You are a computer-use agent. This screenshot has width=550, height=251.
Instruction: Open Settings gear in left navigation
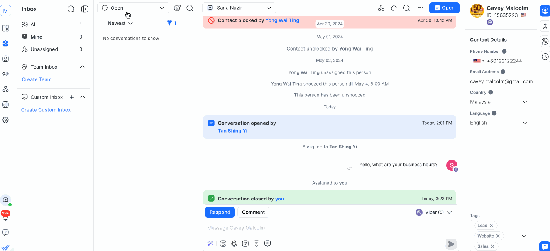point(5,120)
